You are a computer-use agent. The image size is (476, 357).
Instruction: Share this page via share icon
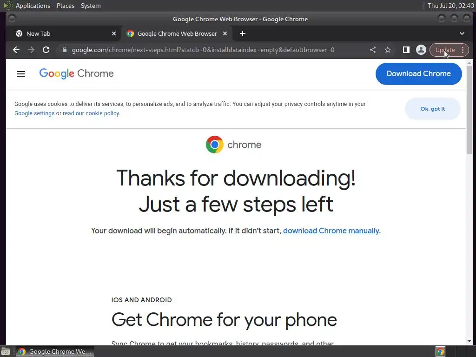tap(373, 50)
